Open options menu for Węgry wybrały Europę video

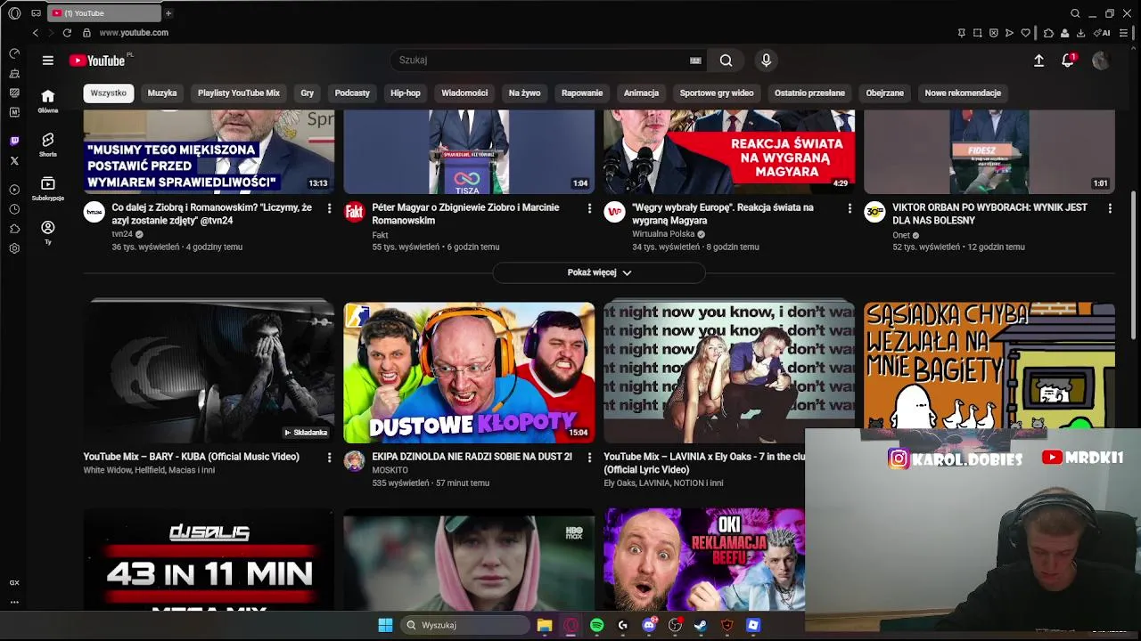[850, 208]
